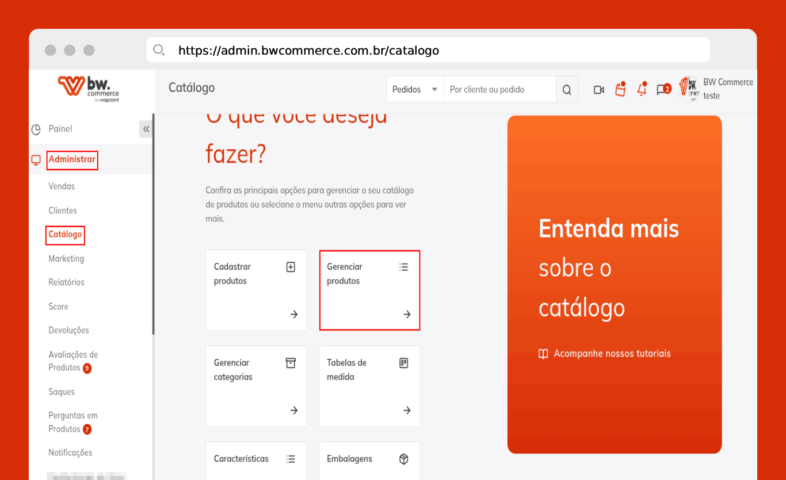Viewport: 786px width, 480px height.
Task: Collapse the sidebar with double-chevron button
Action: coord(146,129)
